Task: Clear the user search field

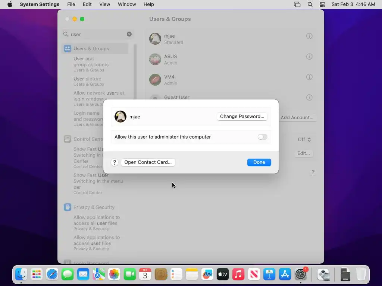Action: coord(129,34)
